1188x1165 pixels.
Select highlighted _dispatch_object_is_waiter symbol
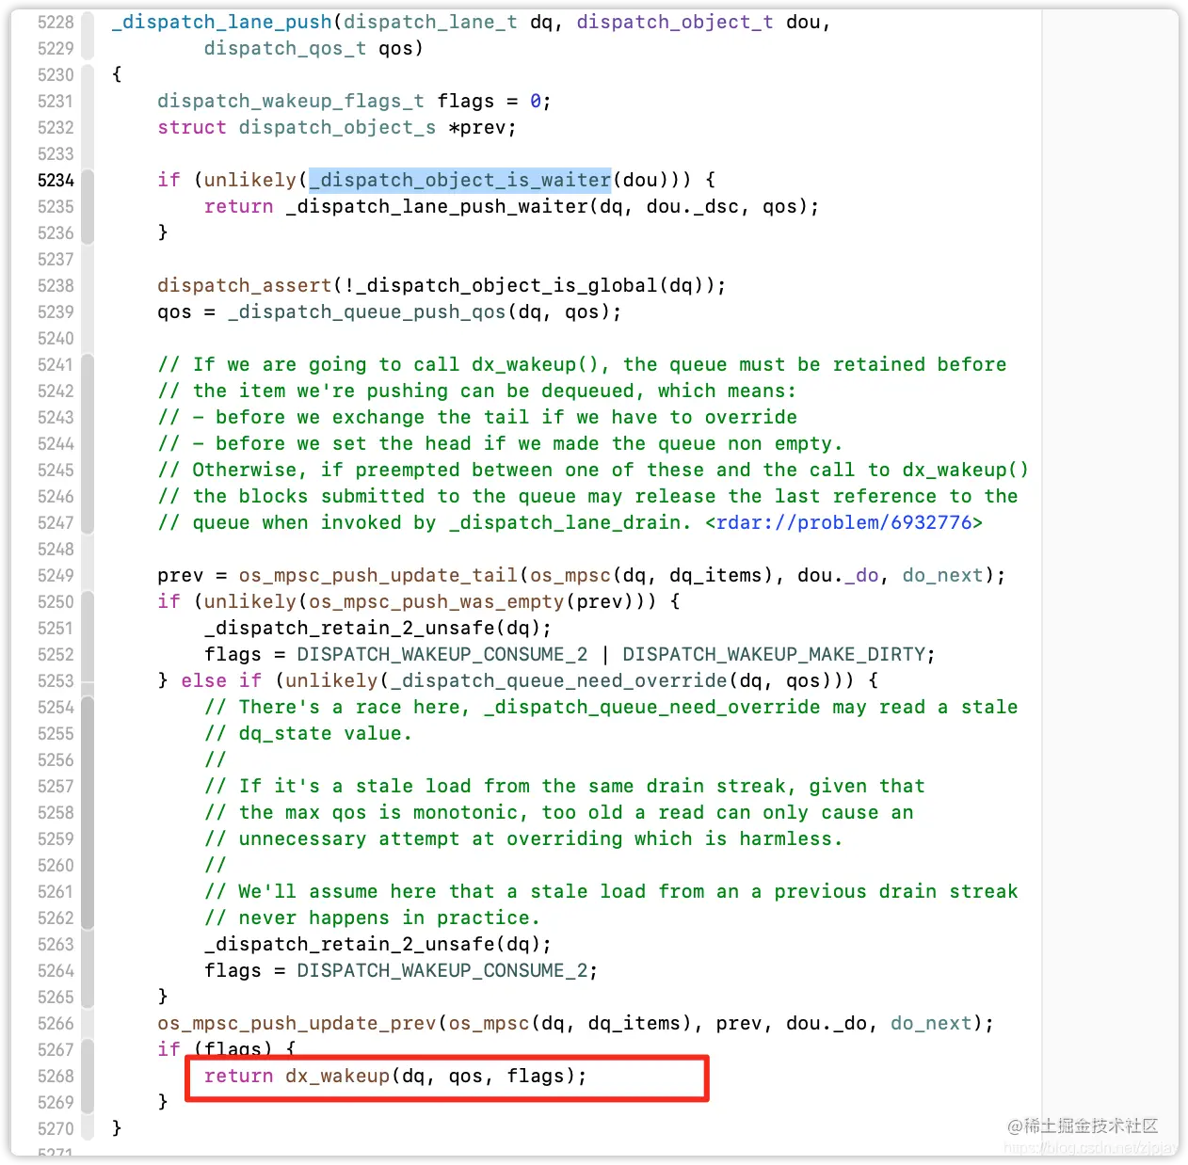[x=460, y=180]
